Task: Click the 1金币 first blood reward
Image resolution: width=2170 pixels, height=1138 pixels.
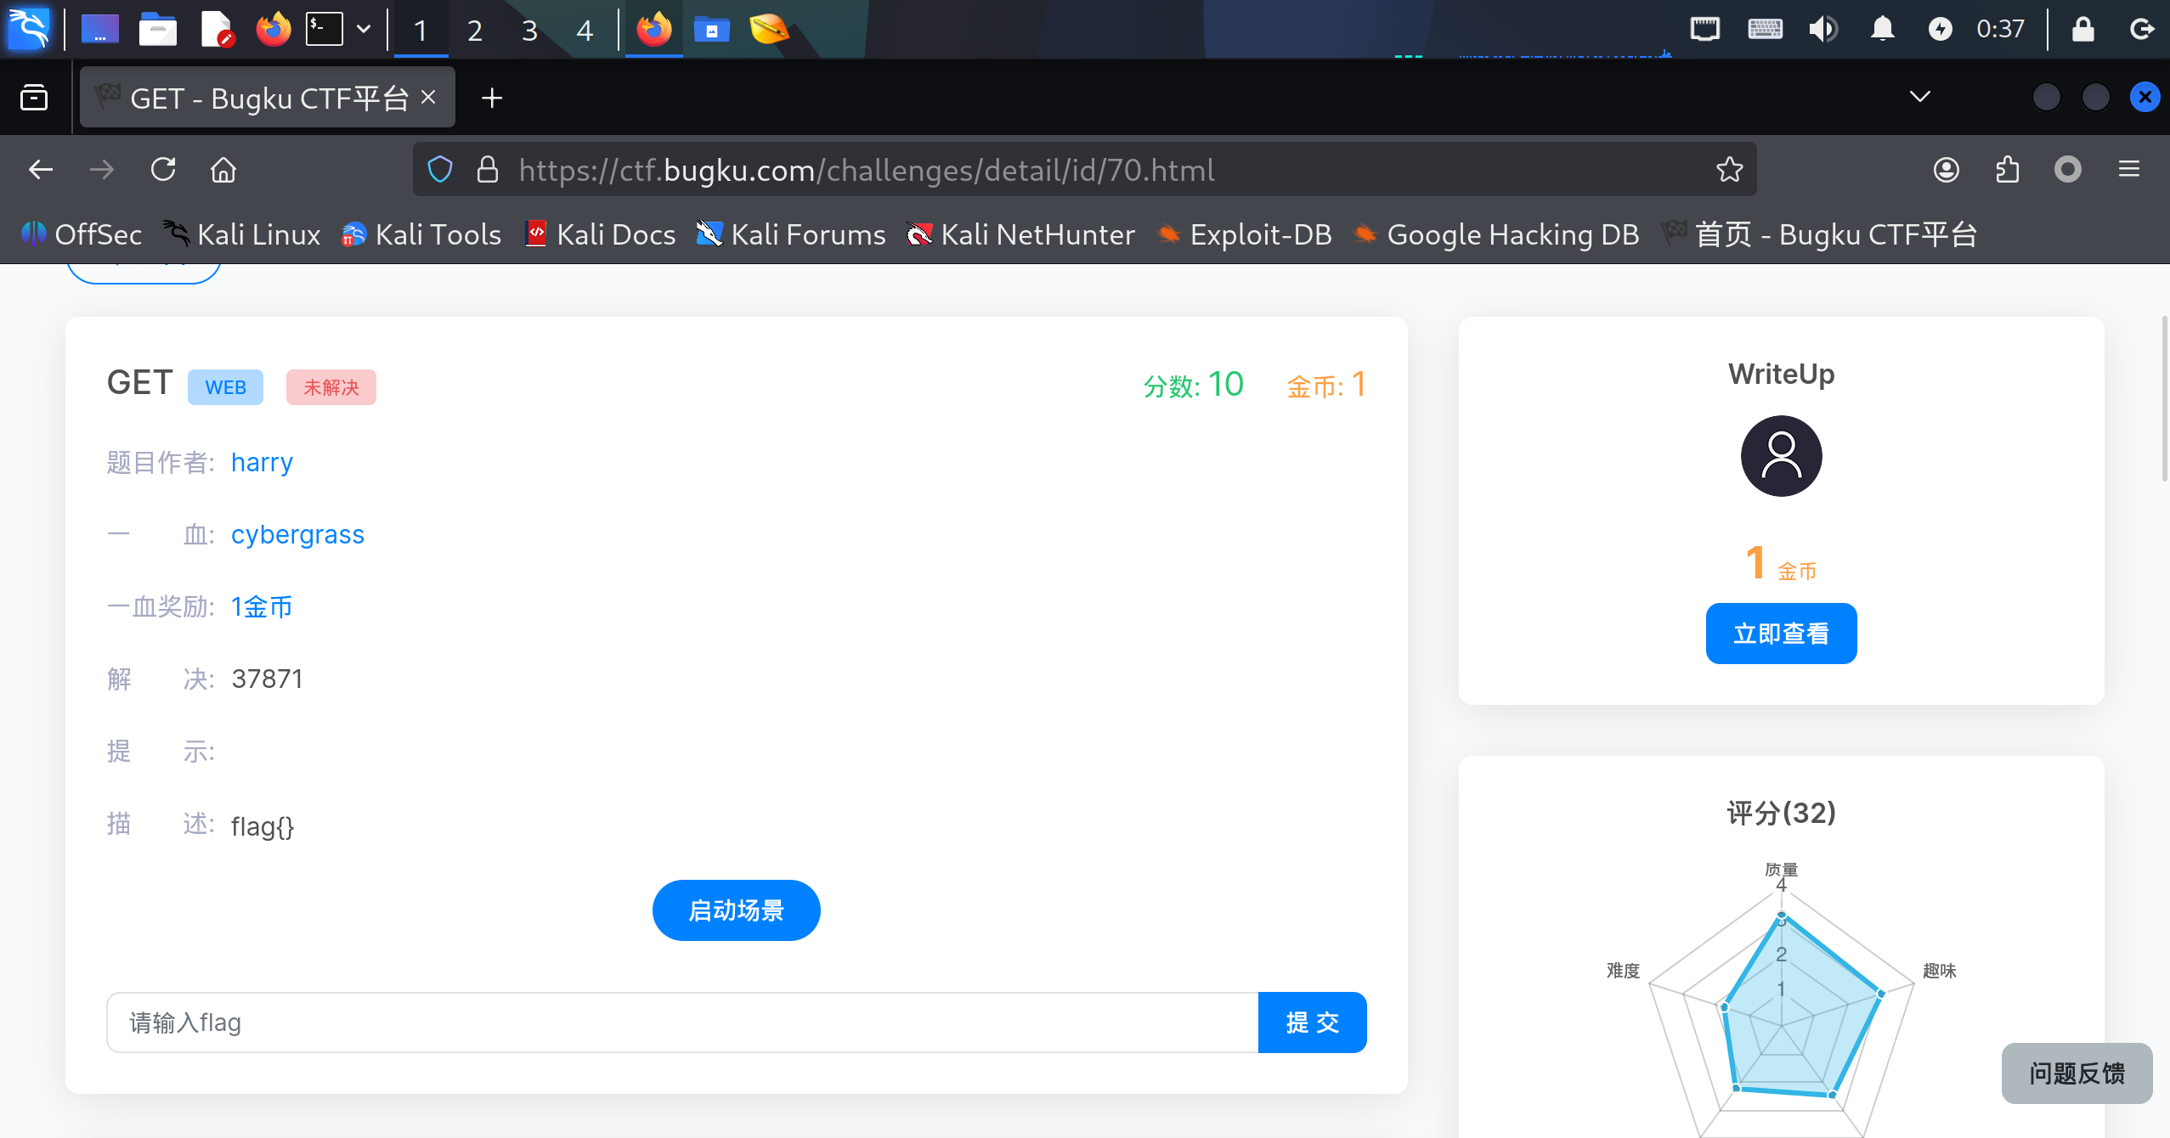Action: tap(262, 606)
